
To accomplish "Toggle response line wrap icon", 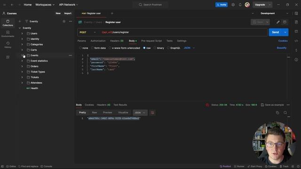I will point(152,113).
